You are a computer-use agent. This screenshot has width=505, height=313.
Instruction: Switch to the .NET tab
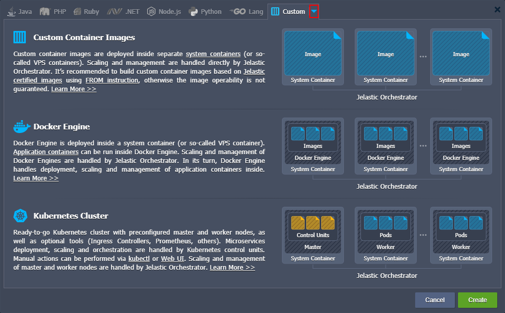coord(123,11)
